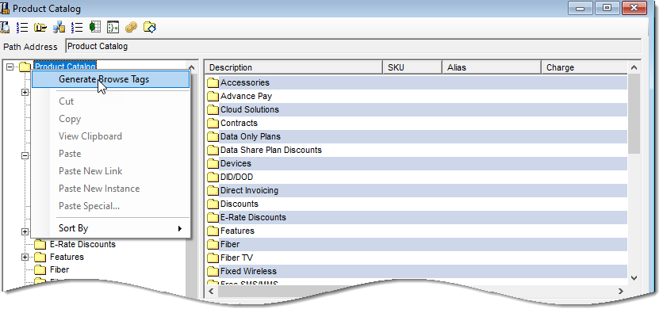Click the Product Catalog root folder icon
The height and width of the screenshot is (313, 663).
[x=25, y=67]
